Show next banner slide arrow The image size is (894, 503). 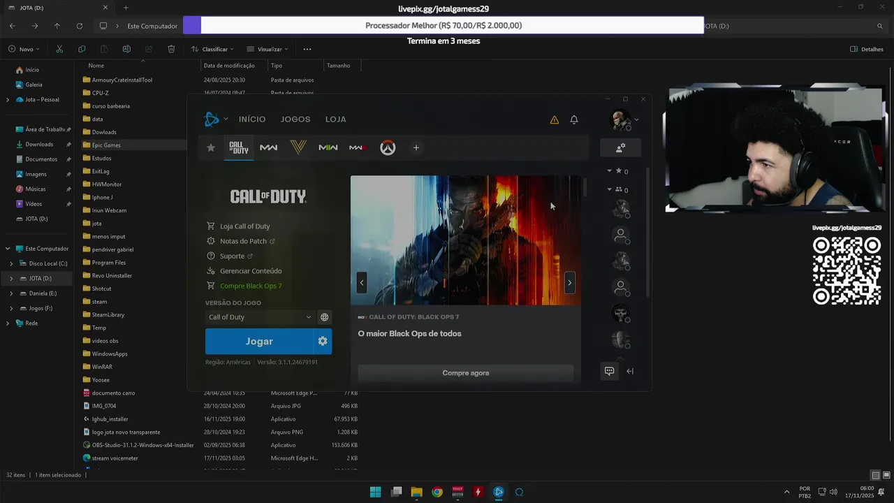pos(569,283)
